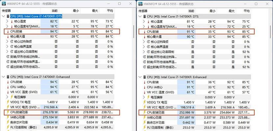Click lightning icon of CPU封装功率, right window
273x131 pixels.
(144, 112)
